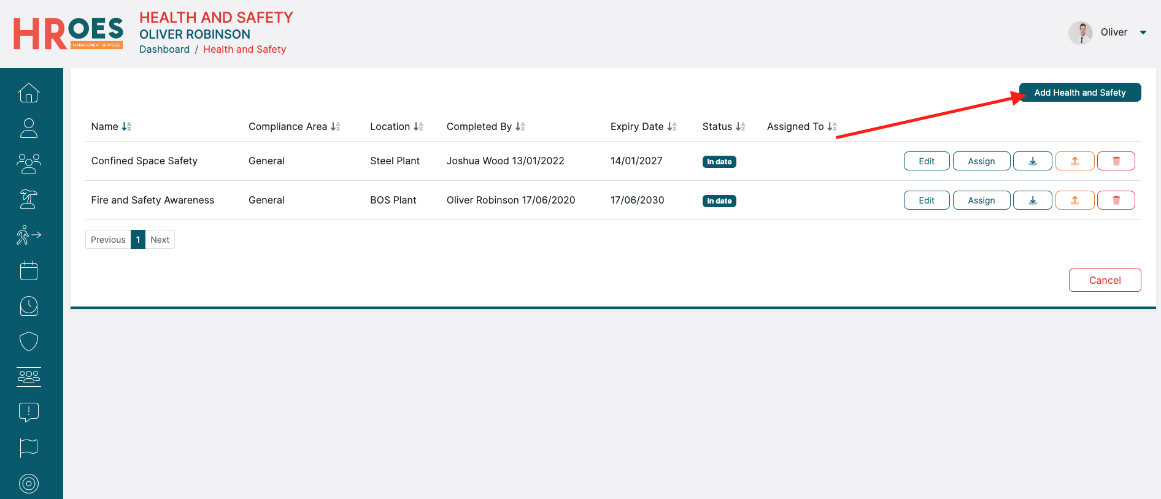Open the clock timesheet sidebar icon
Screen dimensions: 1161x499
pos(29,306)
